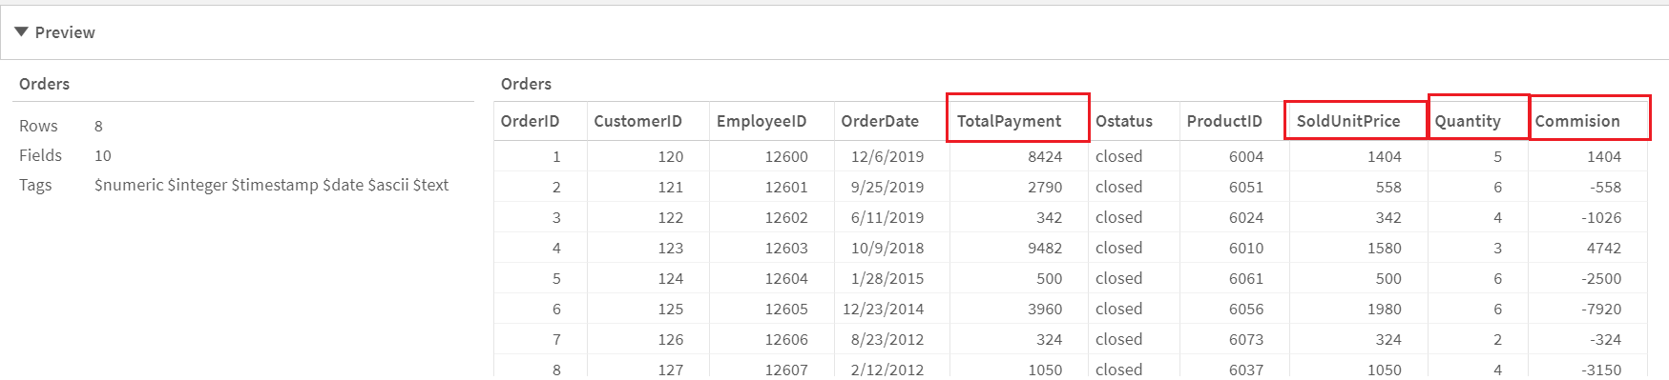Click the Commision value 4742
Screen dimensions: 1669x380
[x=1603, y=248]
